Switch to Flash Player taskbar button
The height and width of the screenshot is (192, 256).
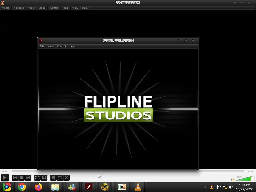(89, 187)
